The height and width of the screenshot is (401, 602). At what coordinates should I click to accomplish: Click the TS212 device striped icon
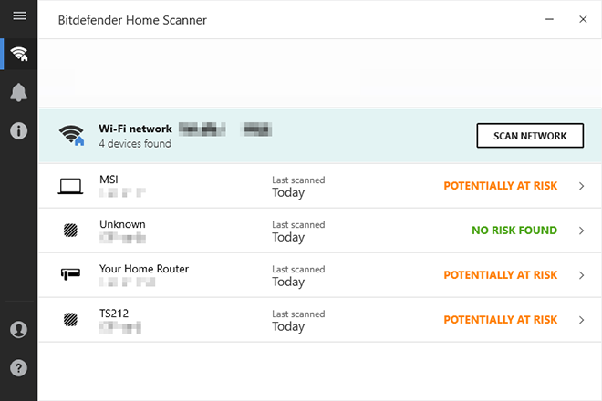70,320
